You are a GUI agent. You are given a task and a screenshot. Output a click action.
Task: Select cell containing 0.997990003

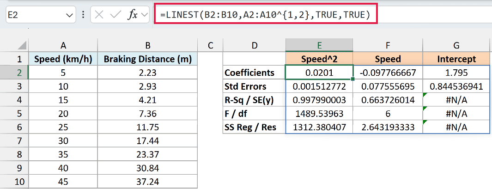click(x=319, y=100)
